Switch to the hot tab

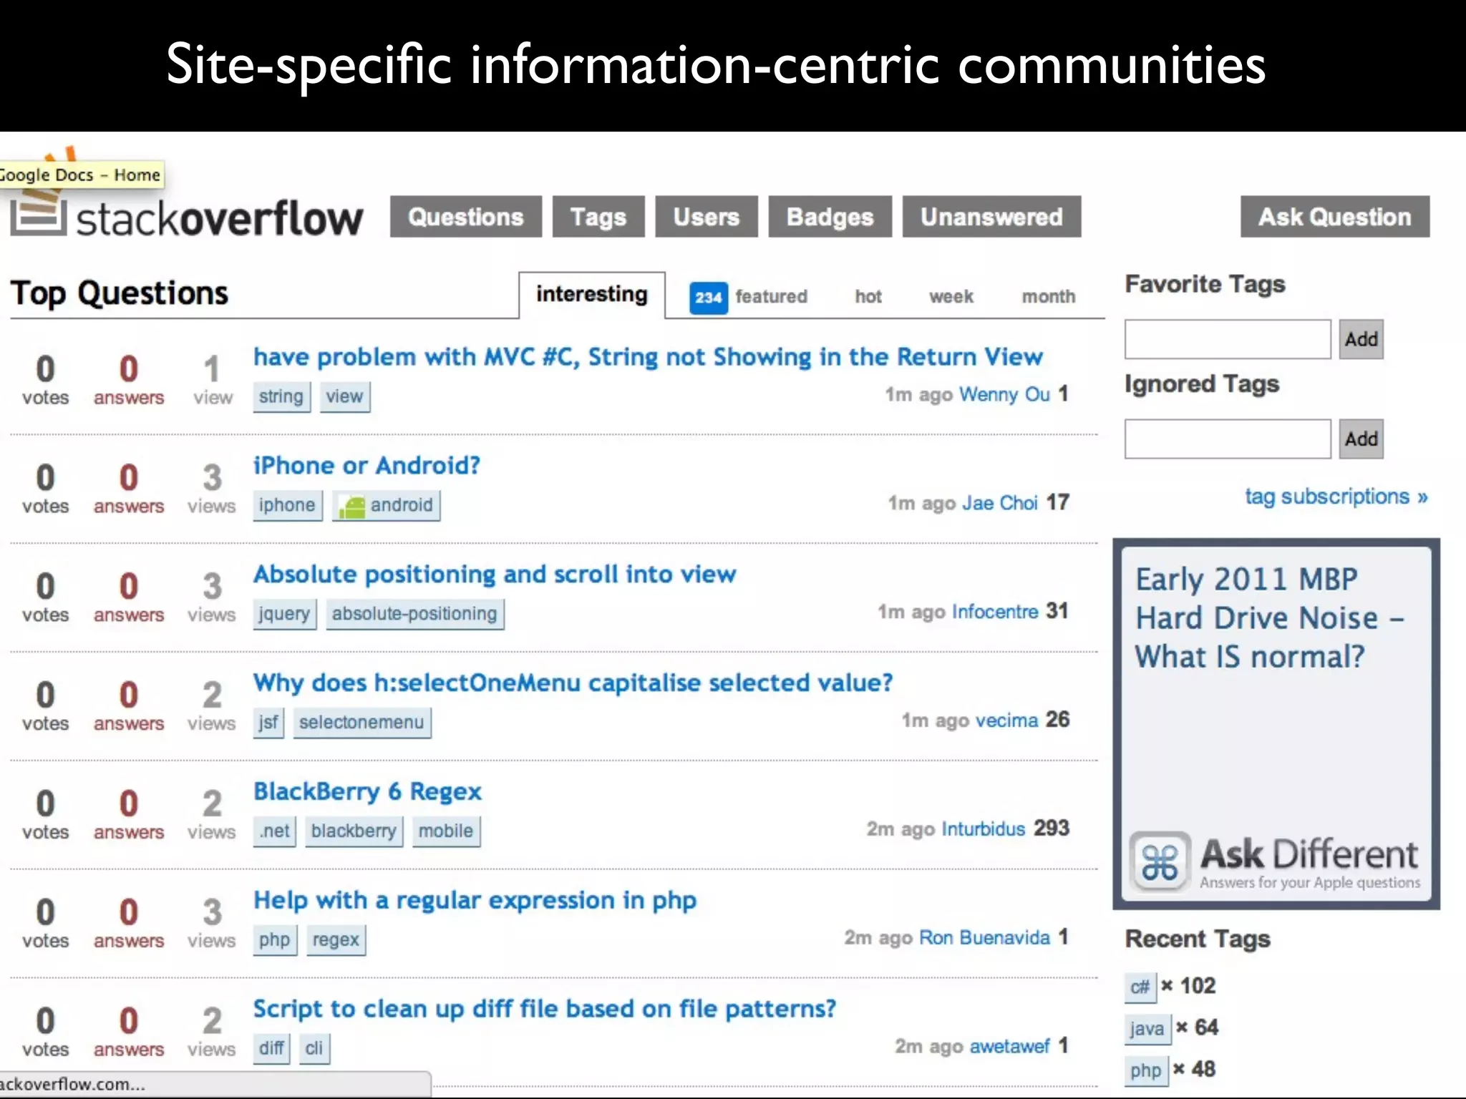pos(868,297)
